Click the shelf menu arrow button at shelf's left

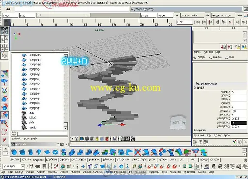coord(6,149)
